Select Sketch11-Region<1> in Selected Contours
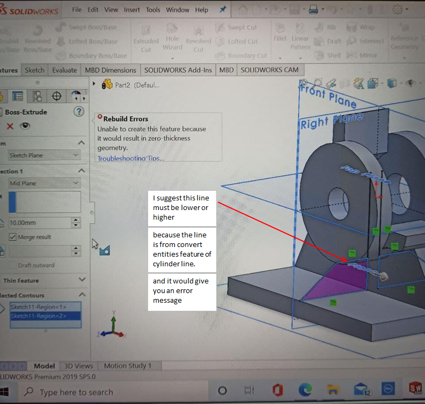This screenshot has width=425, height=404. [46, 307]
